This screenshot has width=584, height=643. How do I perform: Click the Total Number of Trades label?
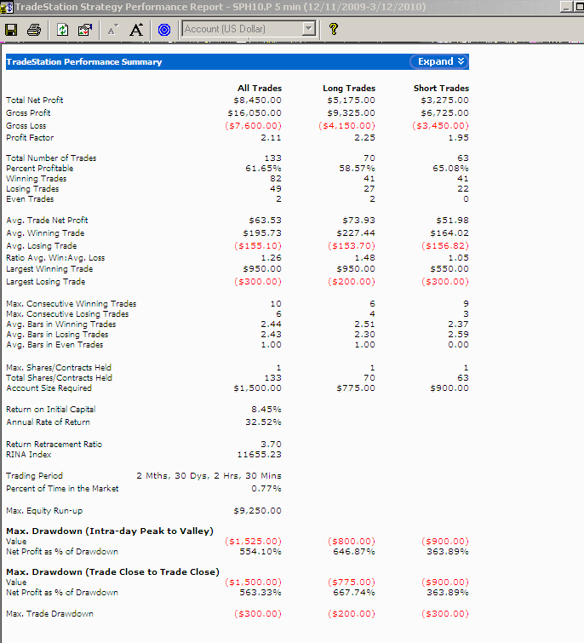(x=51, y=158)
